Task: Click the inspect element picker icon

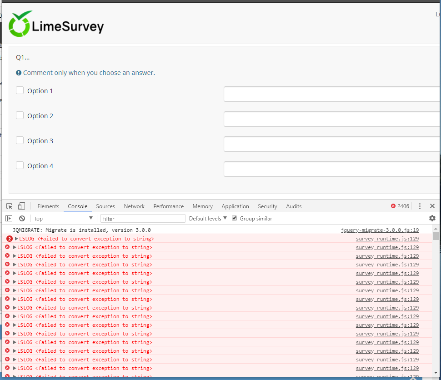Action: 9,206
